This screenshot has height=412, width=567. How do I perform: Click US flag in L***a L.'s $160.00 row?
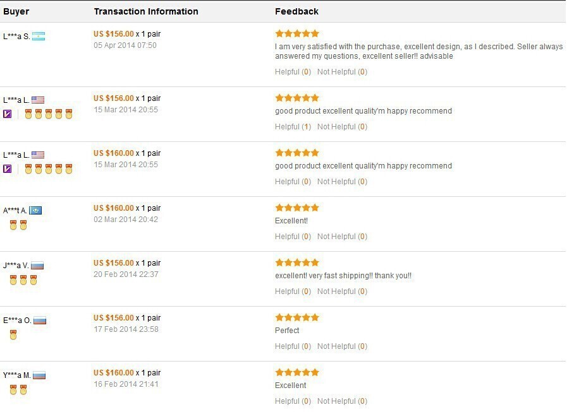point(38,155)
